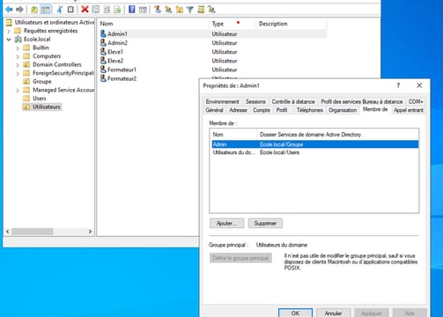The width and height of the screenshot is (443, 317).
Task: Select the Utilisateurs du do... group row
Action: (x=315, y=152)
